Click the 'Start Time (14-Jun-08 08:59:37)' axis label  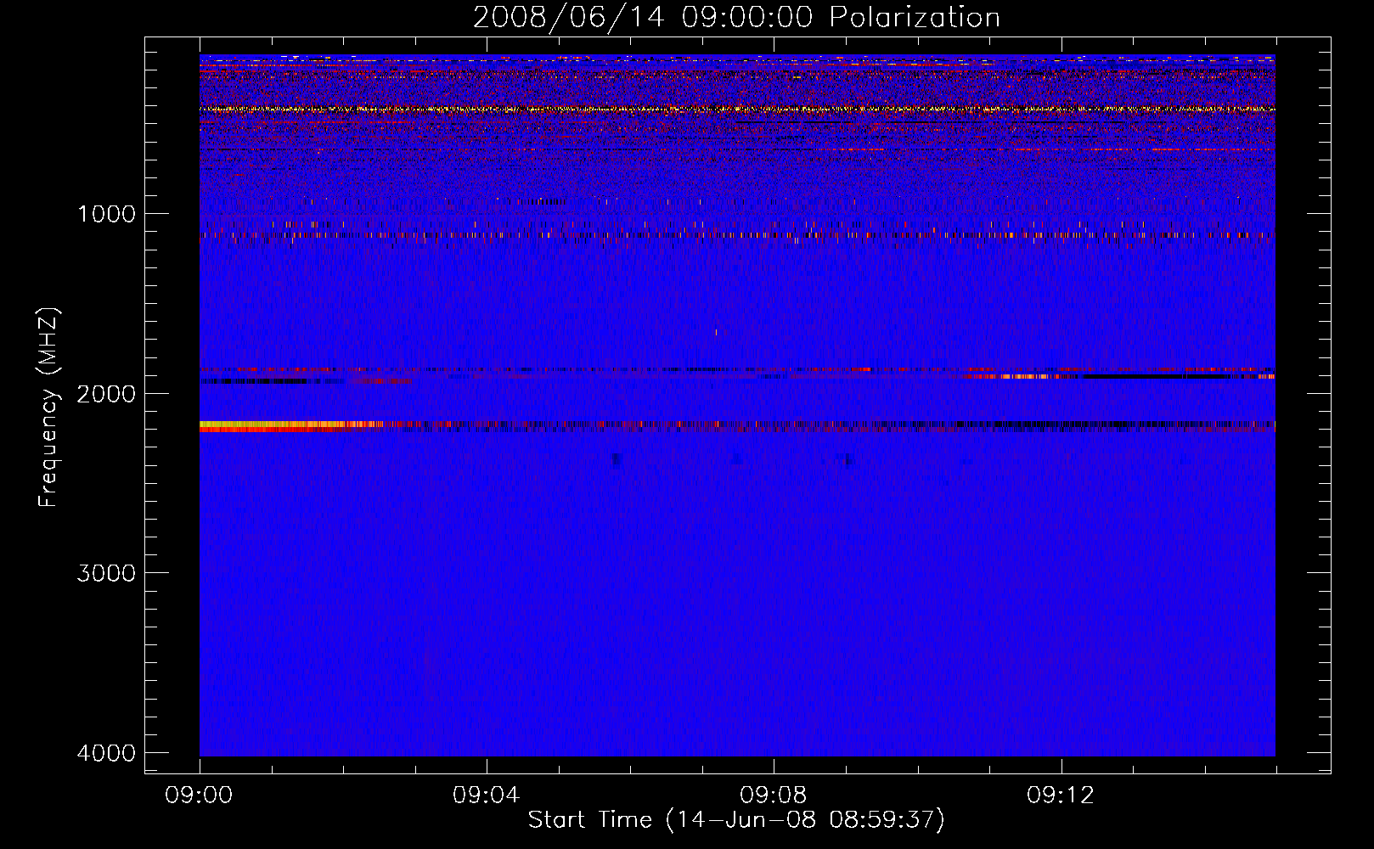pyautogui.click(x=736, y=820)
